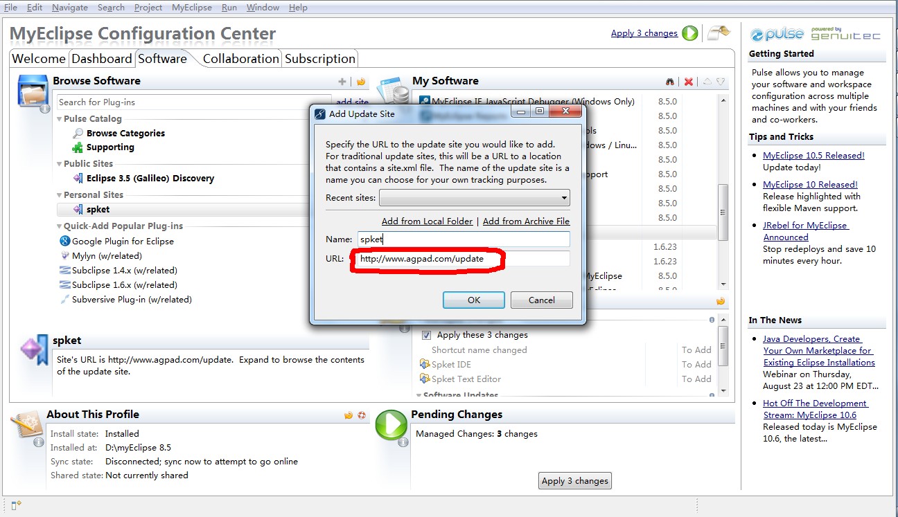Click the up arrow icon in My Software header
Image resolution: width=898 pixels, height=517 pixels.
[707, 82]
